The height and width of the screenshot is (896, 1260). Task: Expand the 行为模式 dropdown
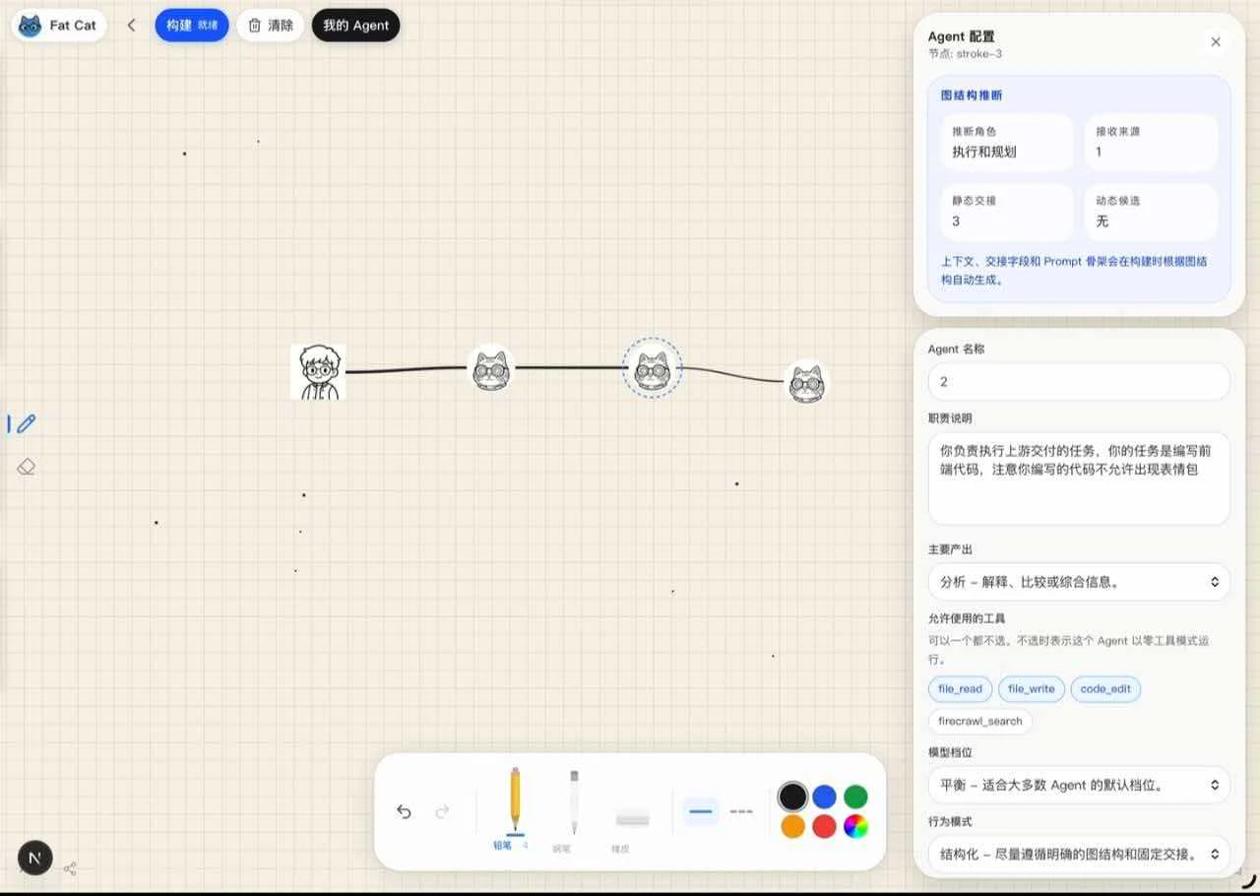click(1078, 854)
